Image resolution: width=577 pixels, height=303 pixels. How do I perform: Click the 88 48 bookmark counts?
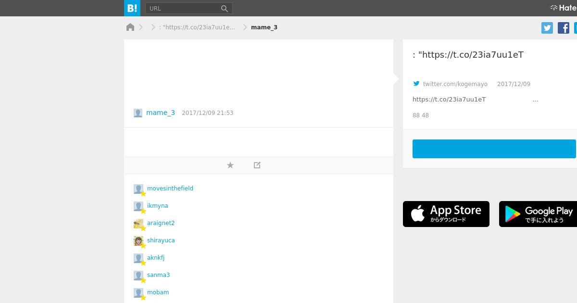point(421,115)
